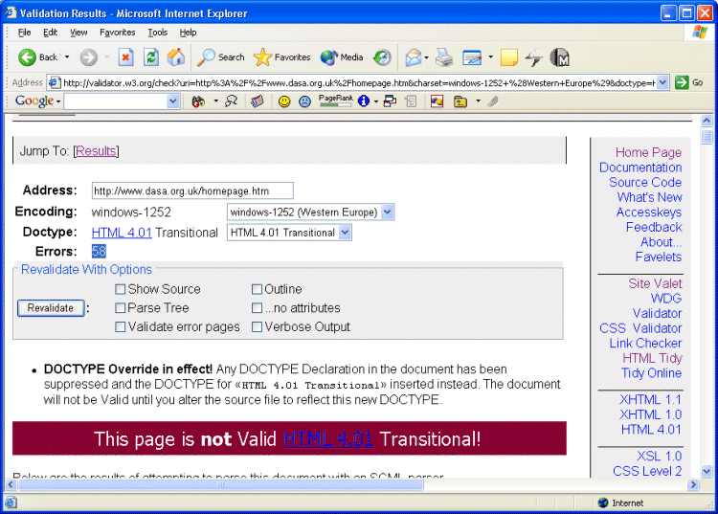This screenshot has height=514, width=718.
Task: Go back with the Back arrow icon
Action: click(x=27, y=57)
